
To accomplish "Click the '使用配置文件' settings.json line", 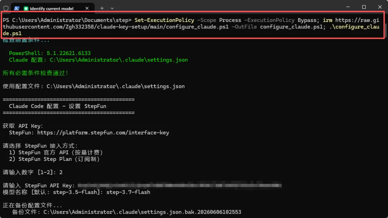I will tap(93, 86).
